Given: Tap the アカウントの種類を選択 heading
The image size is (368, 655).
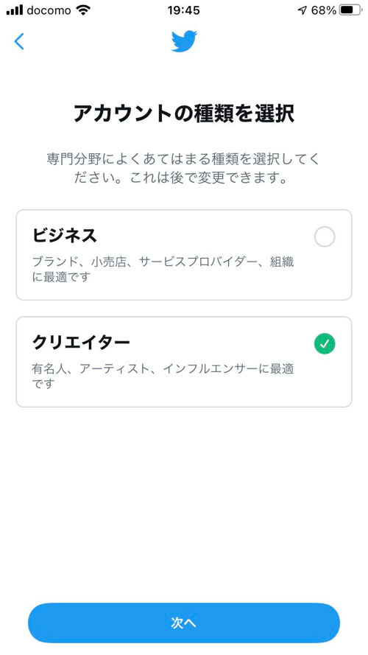Looking at the screenshot, I should (184, 113).
